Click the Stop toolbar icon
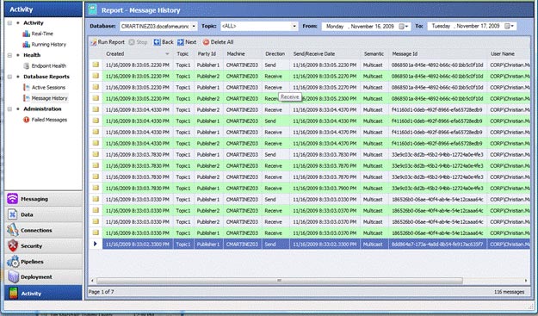 [132, 42]
